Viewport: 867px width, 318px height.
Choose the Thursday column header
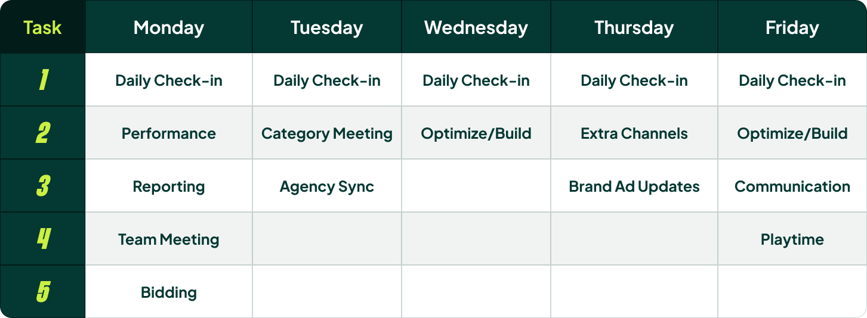(634, 27)
